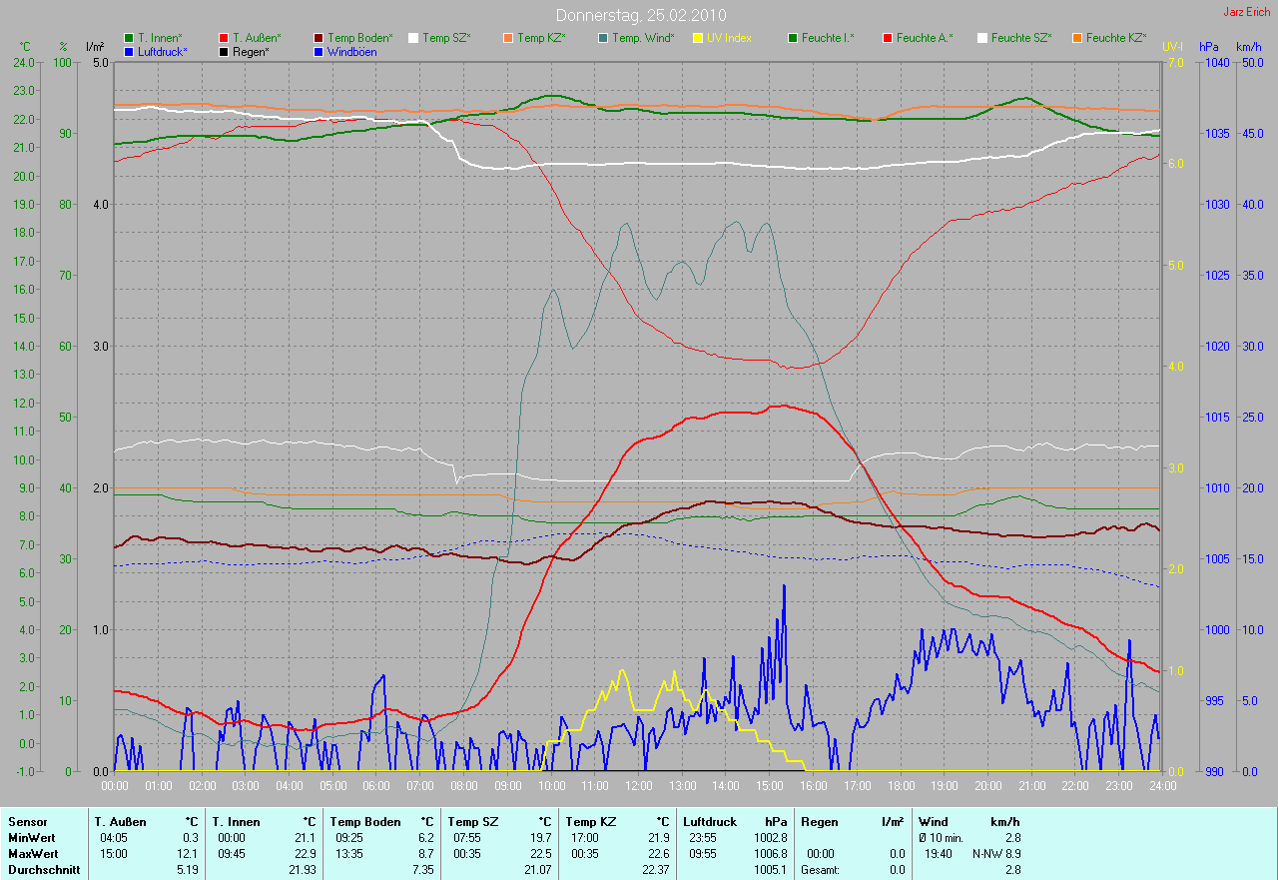1278x880 pixels.
Task: Click the 'UV-I' axis label
Action: pyautogui.click(x=1172, y=47)
